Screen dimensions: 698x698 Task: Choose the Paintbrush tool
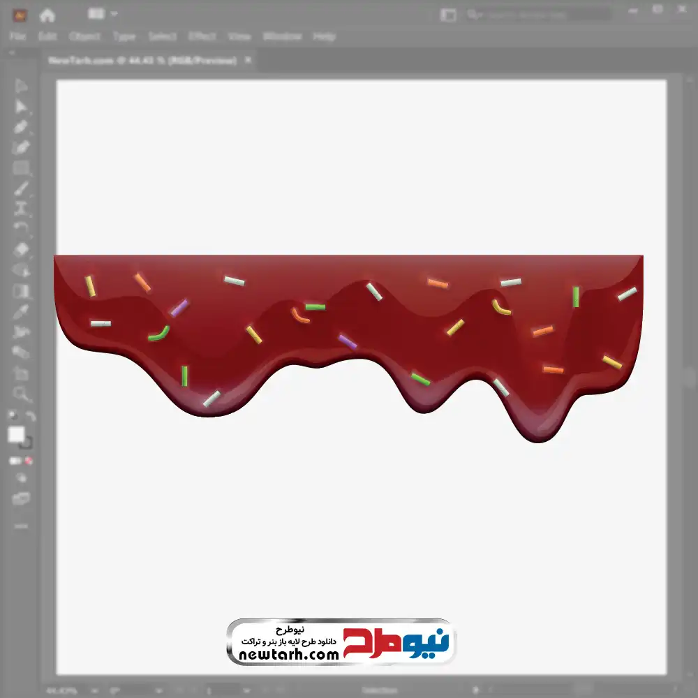tap(21, 188)
